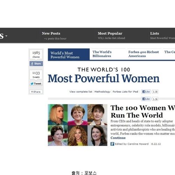Share the page on Facebook
Screen dimensions: 175x175
pos(36,64)
